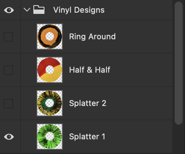The image size is (185, 154).
Task: Select the Half & Half layer name
Action: (x=90, y=70)
